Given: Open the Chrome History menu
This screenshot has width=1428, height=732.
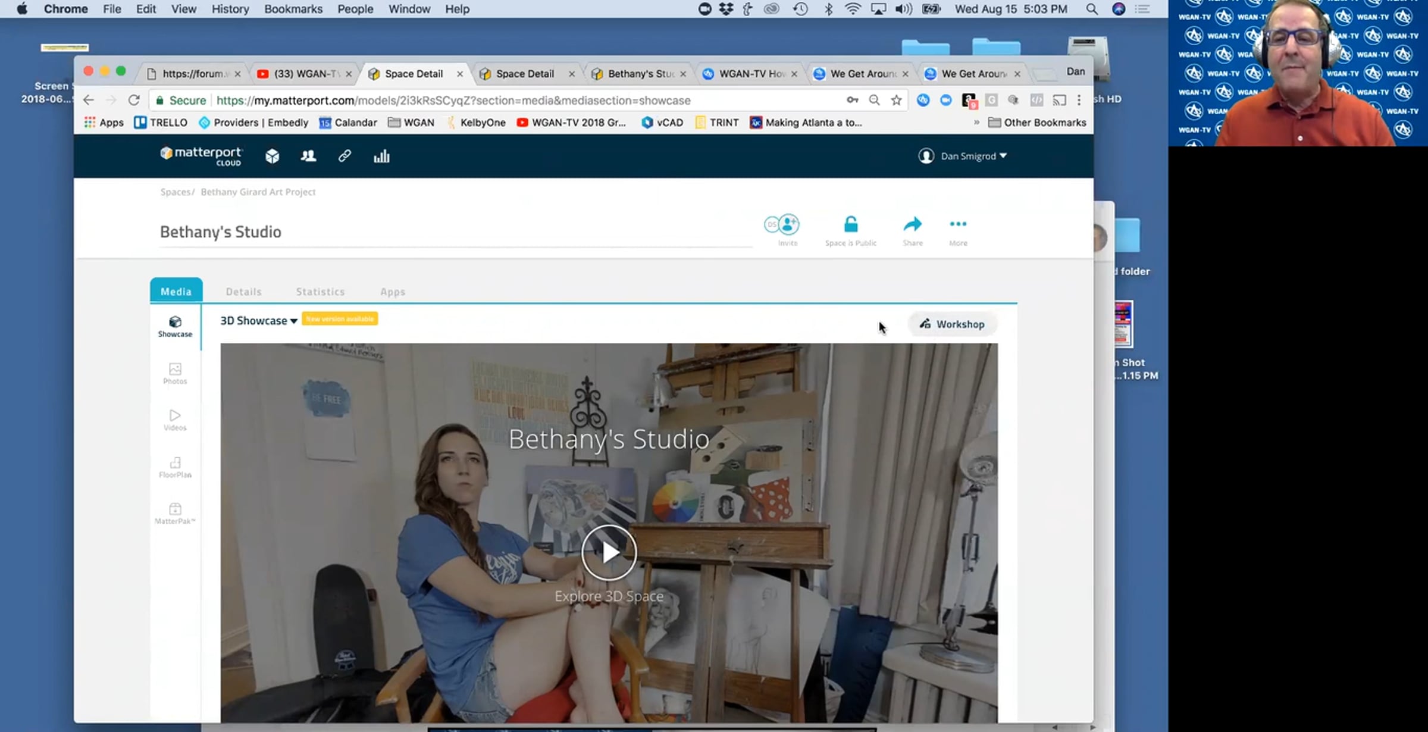Looking at the screenshot, I should click(230, 9).
